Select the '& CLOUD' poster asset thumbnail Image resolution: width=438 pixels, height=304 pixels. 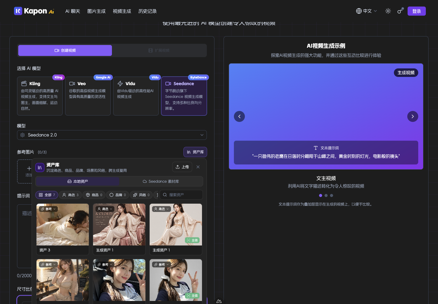[119, 225]
